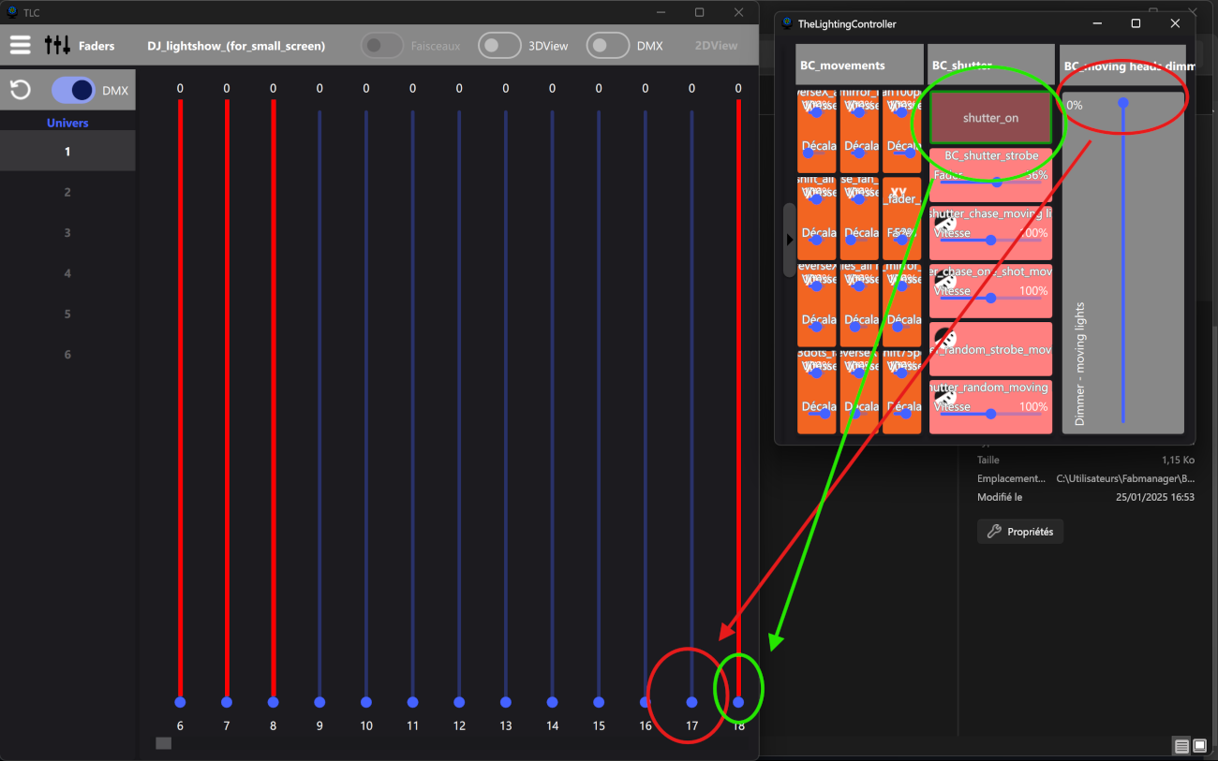Click the DJ_lightshow_(for_small_screen) show title

[236, 45]
